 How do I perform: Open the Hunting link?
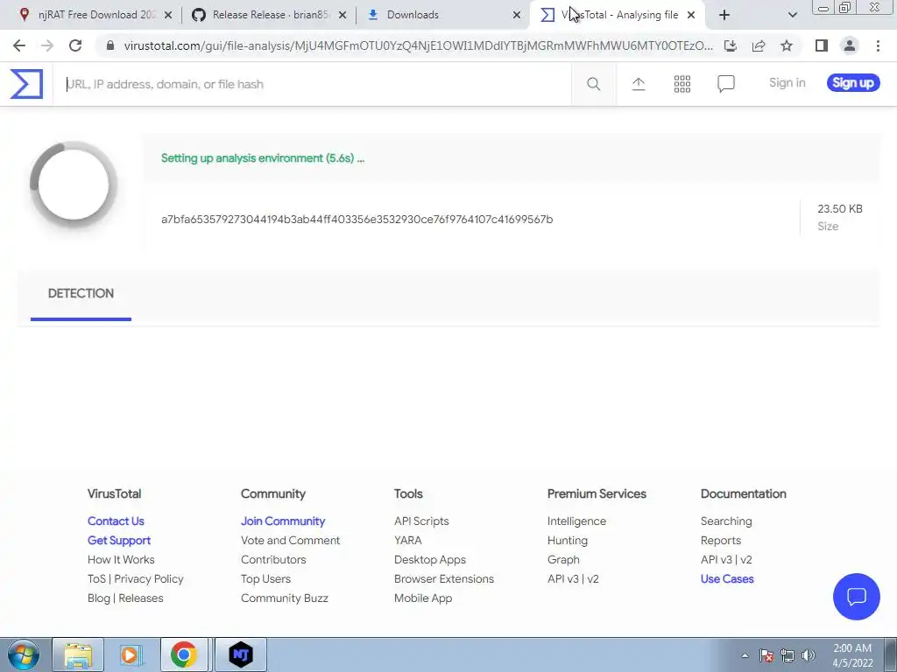(x=567, y=541)
